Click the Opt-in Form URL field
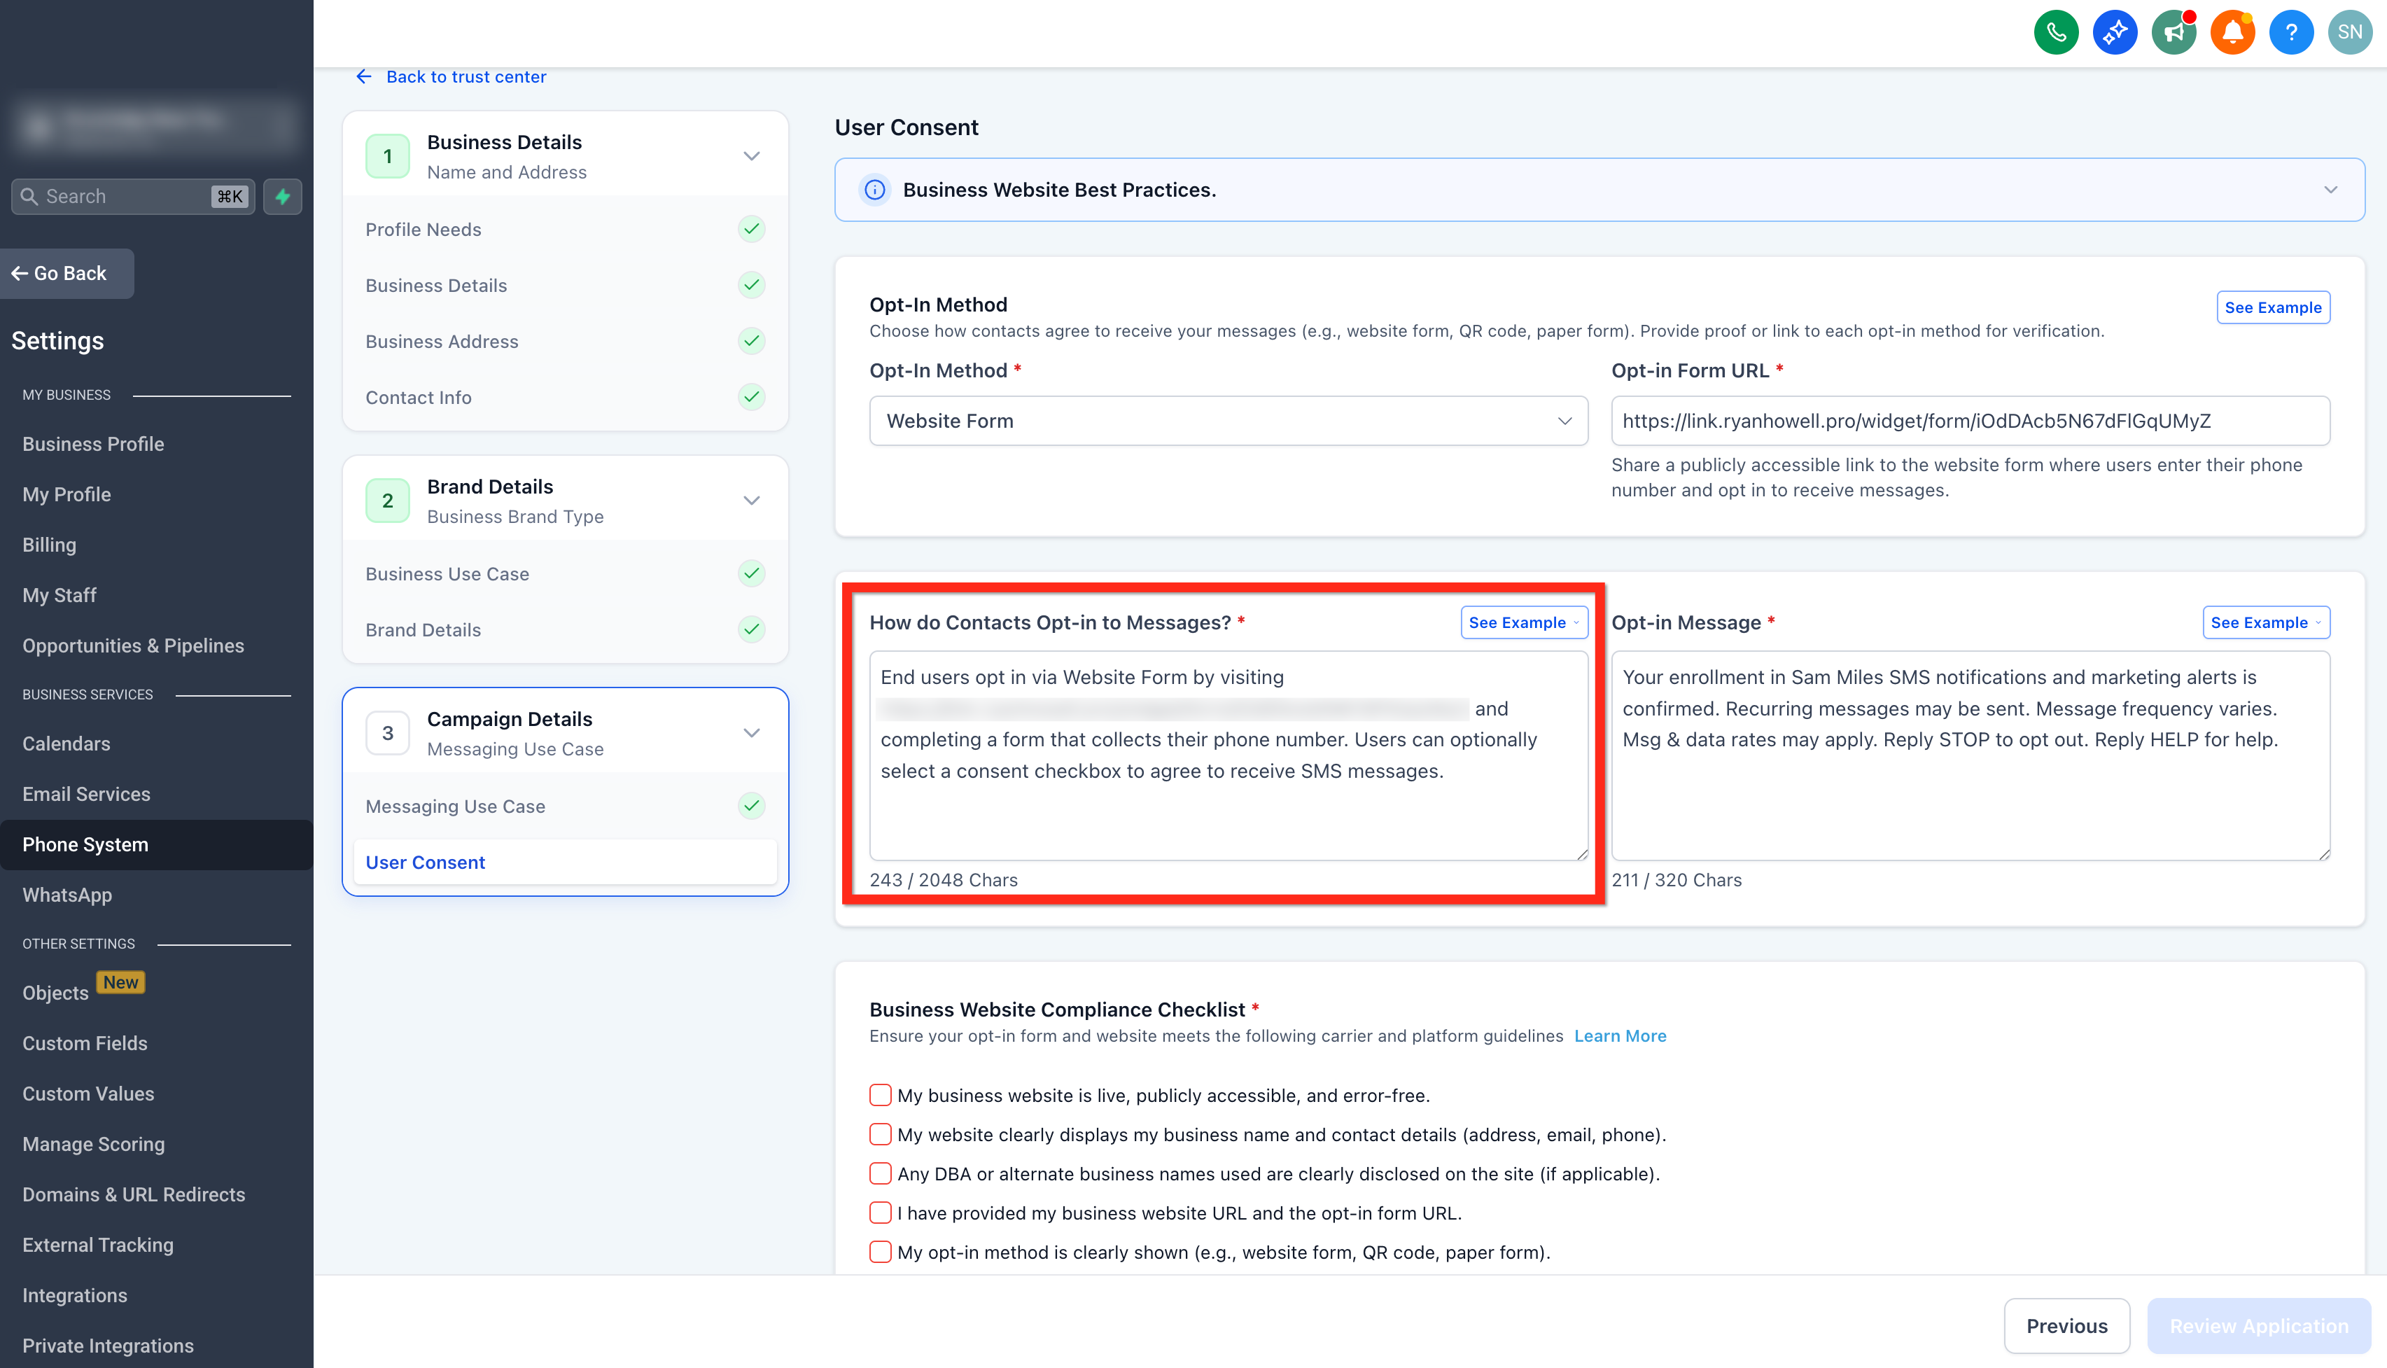 [x=1970, y=421]
